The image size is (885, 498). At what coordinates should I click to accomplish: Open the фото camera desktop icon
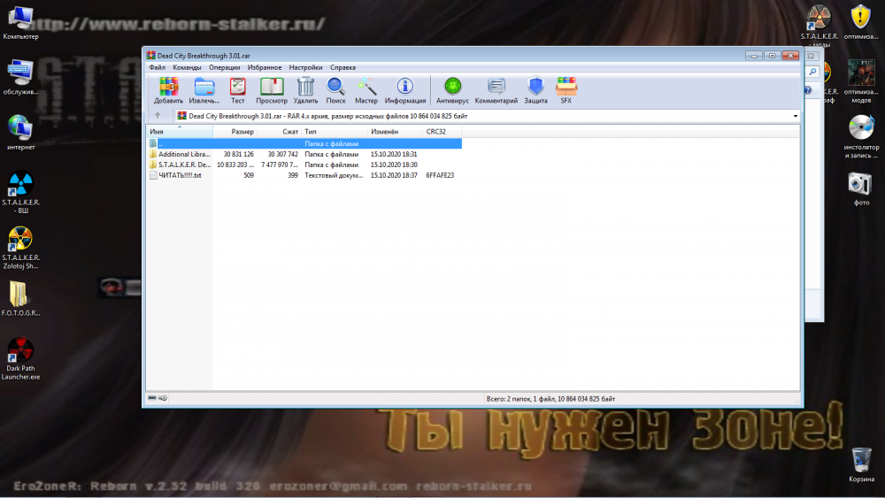pyautogui.click(x=861, y=189)
